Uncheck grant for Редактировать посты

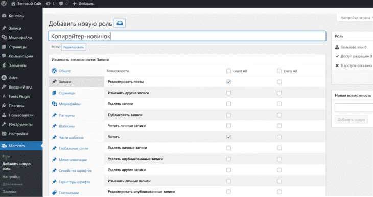(x=228, y=82)
